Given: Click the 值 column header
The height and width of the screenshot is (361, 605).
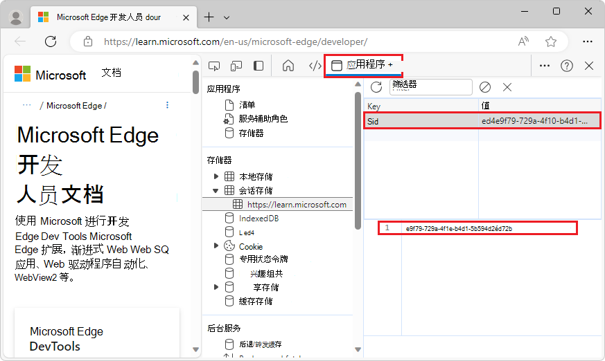Looking at the screenshot, I should pyautogui.click(x=540, y=106).
